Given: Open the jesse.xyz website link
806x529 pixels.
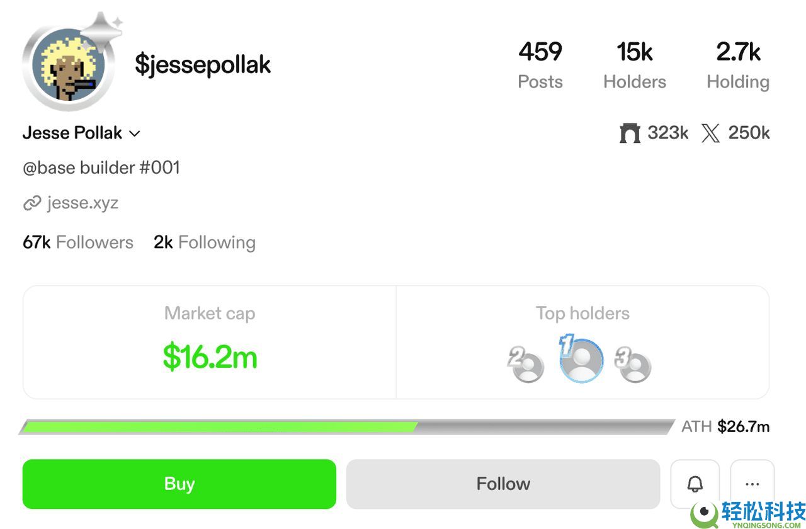Looking at the screenshot, I should [x=82, y=203].
